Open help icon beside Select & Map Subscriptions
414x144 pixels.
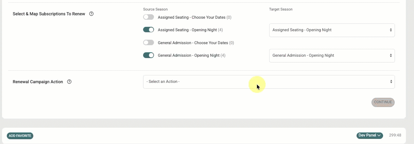pos(91,14)
